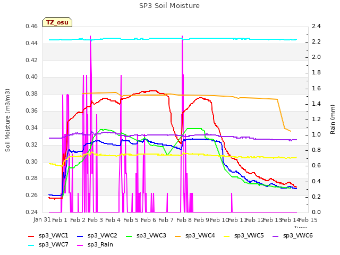Click the TZ_osu label badge
This screenshot has height=255, width=340.
(57, 22)
